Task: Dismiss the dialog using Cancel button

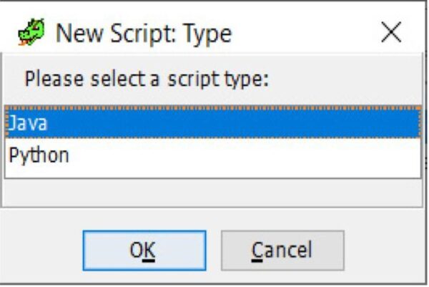Action: pyautogui.click(x=282, y=250)
